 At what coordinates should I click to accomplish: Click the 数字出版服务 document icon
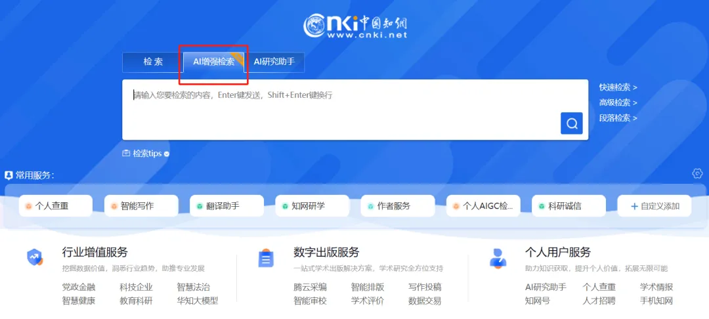coord(266,259)
